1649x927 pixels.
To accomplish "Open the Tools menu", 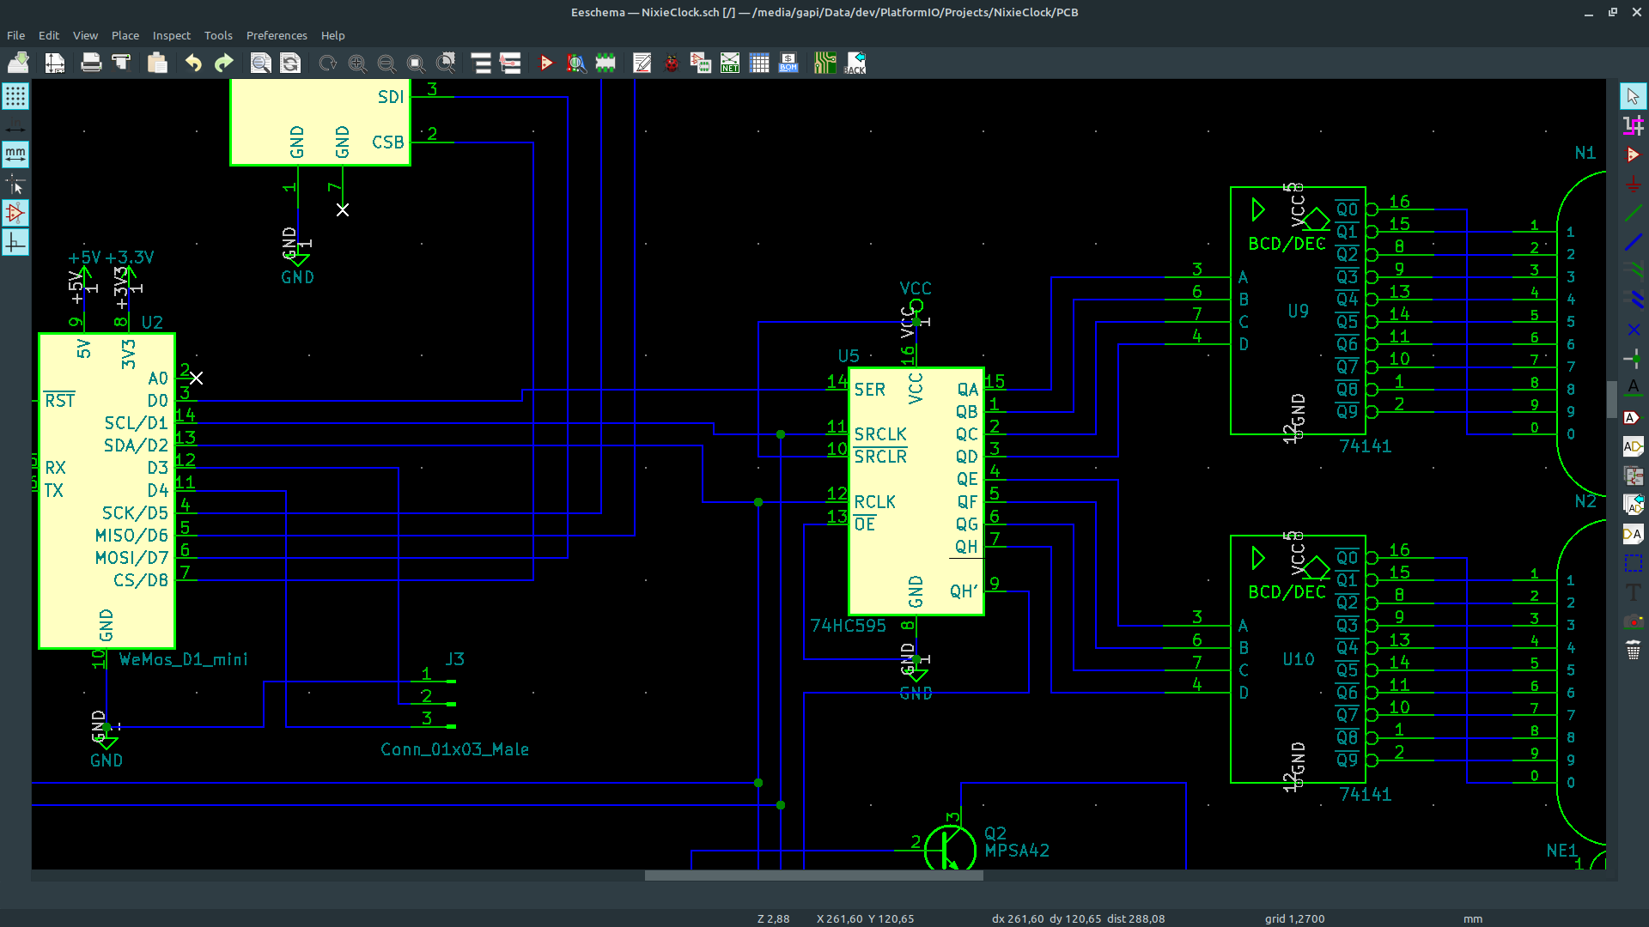I will [x=218, y=35].
